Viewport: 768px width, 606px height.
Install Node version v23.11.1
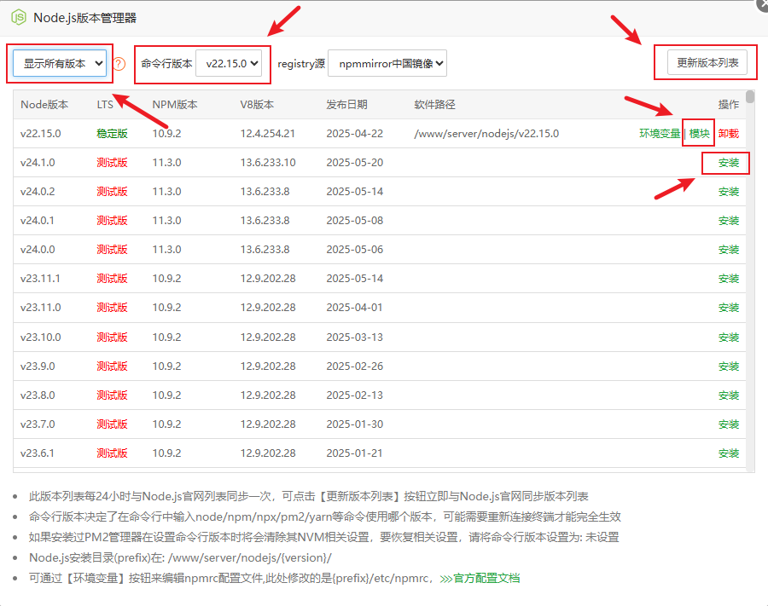click(x=729, y=279)
